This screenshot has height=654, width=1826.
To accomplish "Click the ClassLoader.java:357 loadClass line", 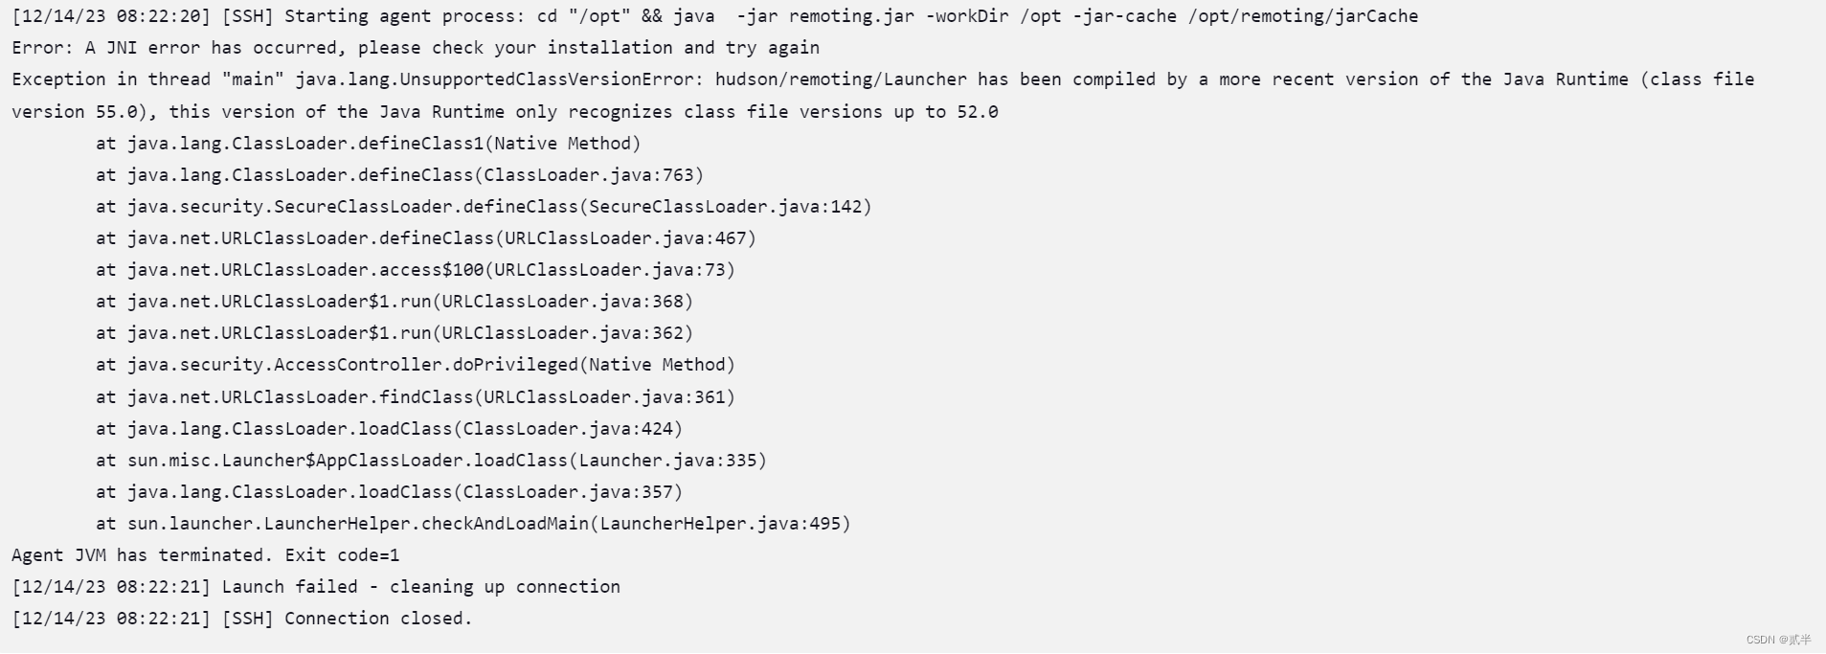I will 389,492.
